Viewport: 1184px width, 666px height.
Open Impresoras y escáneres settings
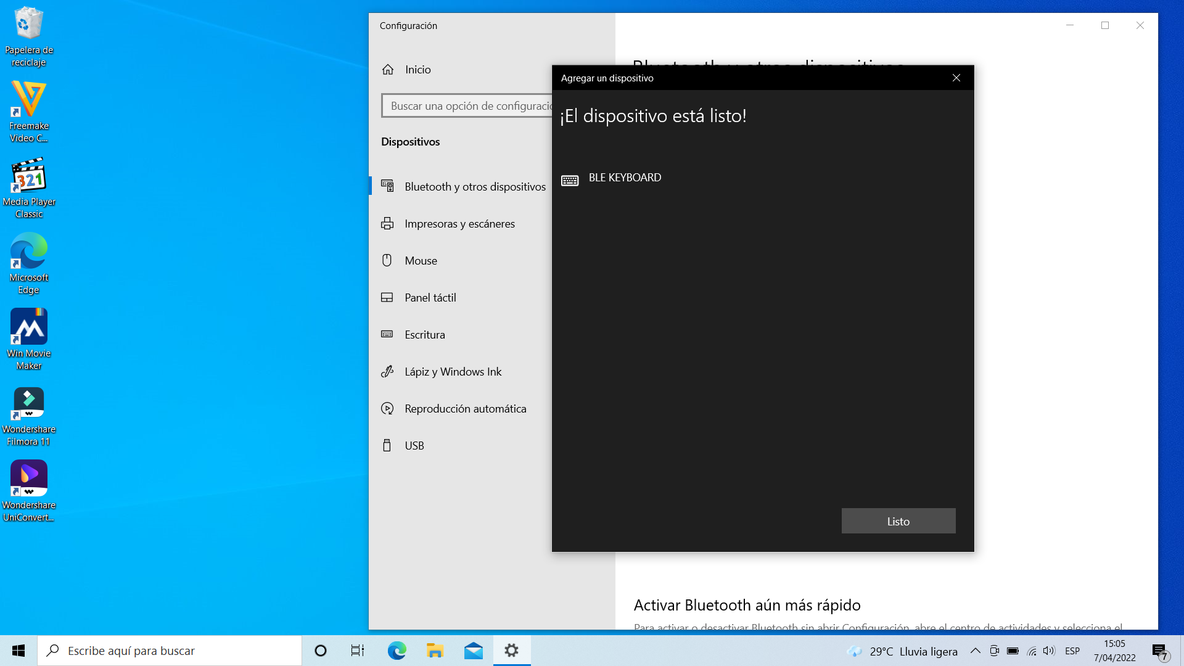(x=459, y=224)
